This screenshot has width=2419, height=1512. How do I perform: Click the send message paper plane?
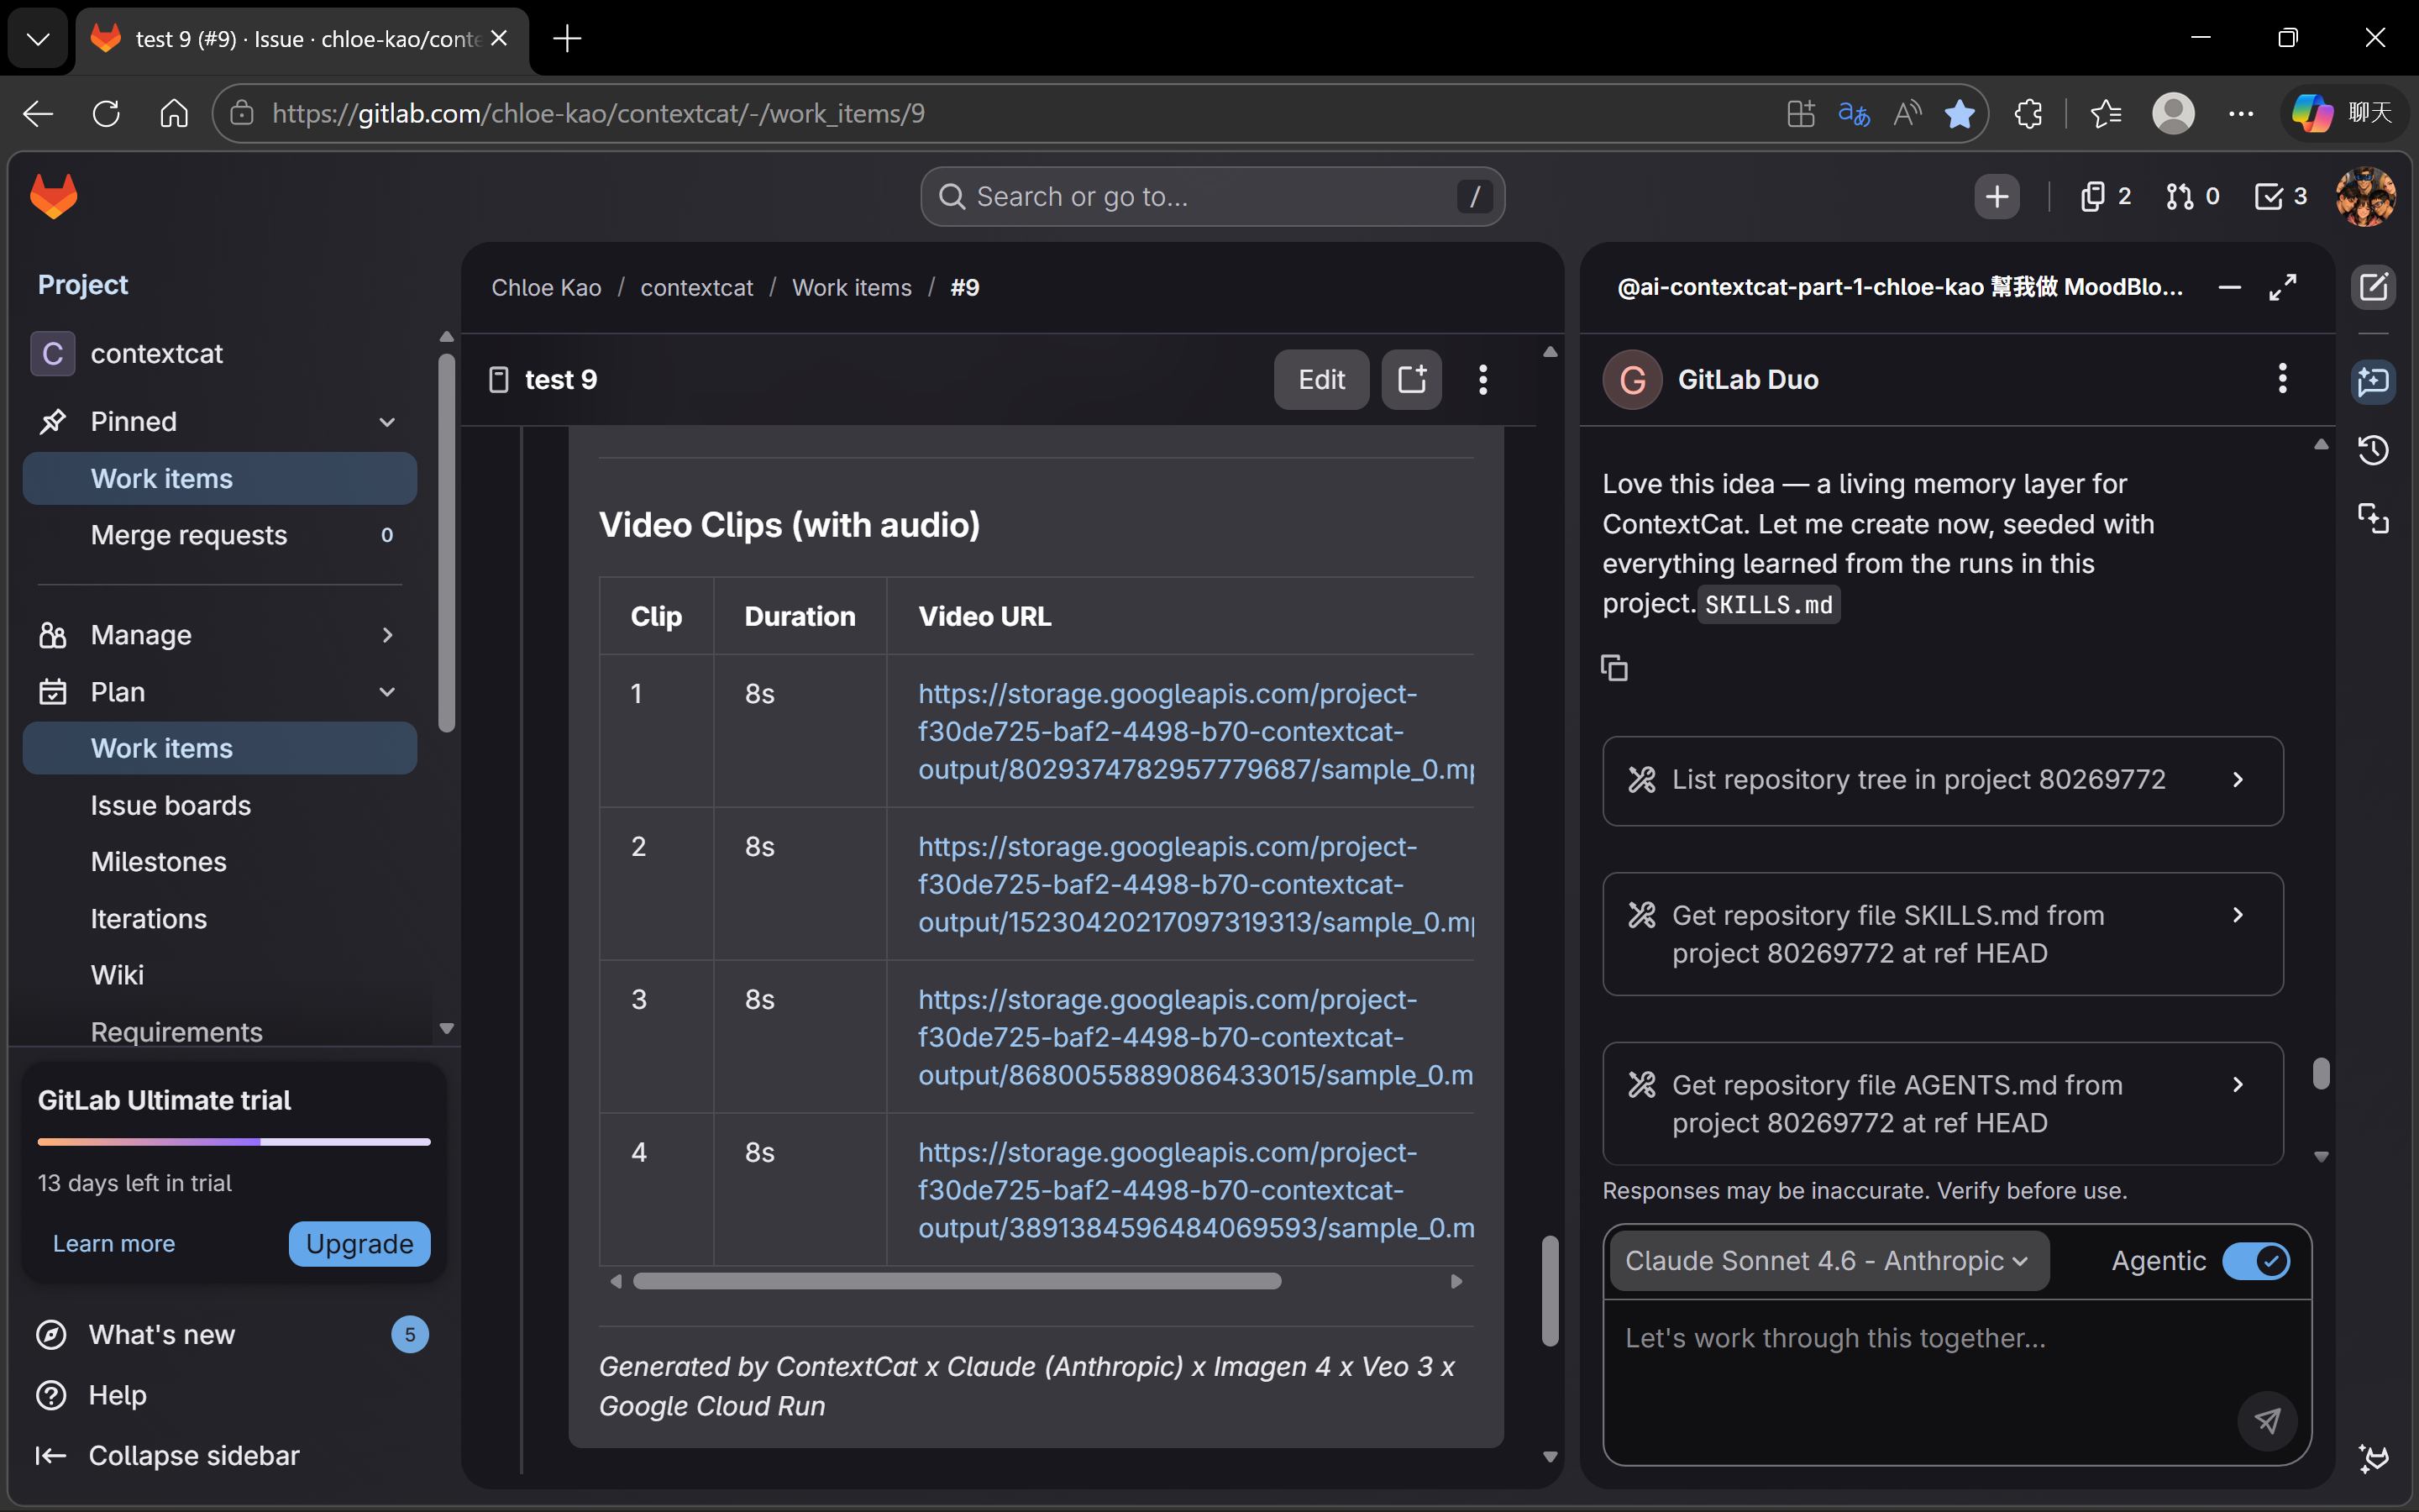2267,1420
